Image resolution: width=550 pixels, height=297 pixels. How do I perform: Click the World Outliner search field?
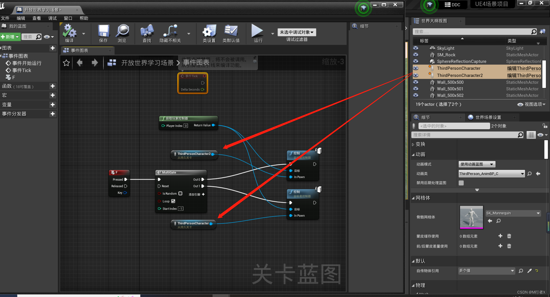coord(472,32)
